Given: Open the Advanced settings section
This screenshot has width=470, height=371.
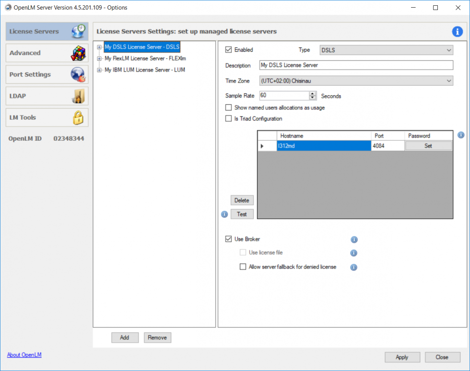Looking at the screenshot, I should click(47, 53).
